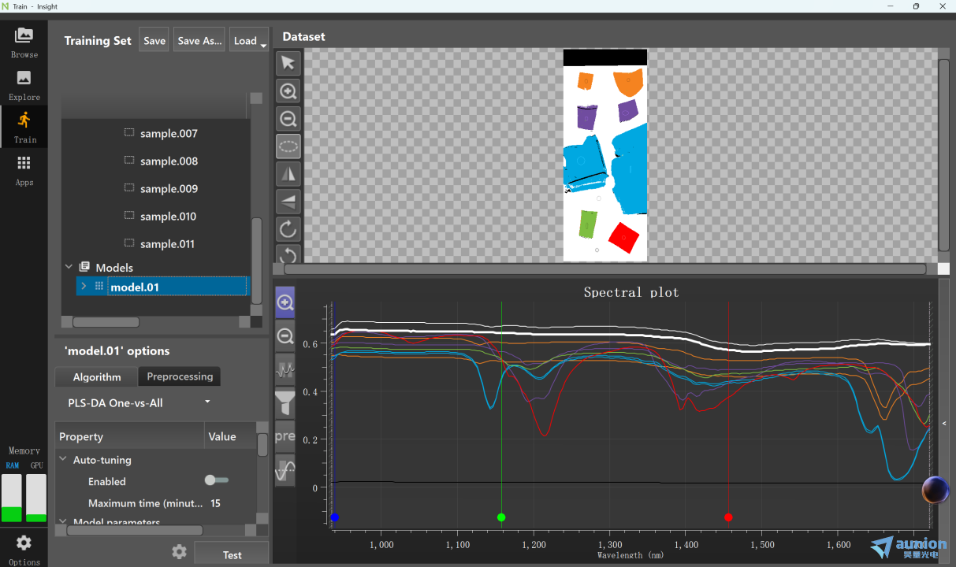Switch to the Preprocessing tab
Screen dimensions: 956x567
pyautogui.click(x=180, y=376)
